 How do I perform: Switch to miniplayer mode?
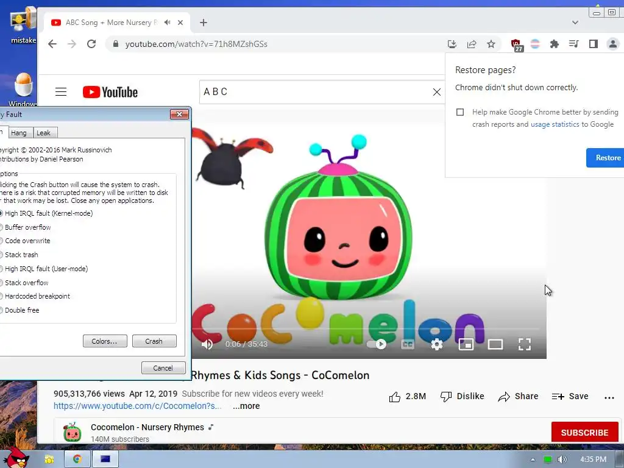pos(466,344)
